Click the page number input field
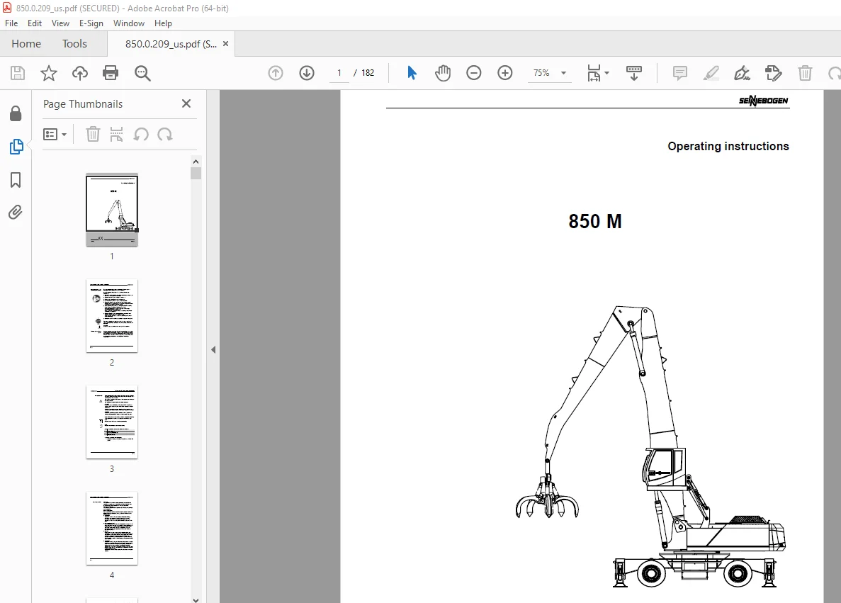The height and width of the screenshot is (603, 841). pyautogui.click(x=339, y=73)
